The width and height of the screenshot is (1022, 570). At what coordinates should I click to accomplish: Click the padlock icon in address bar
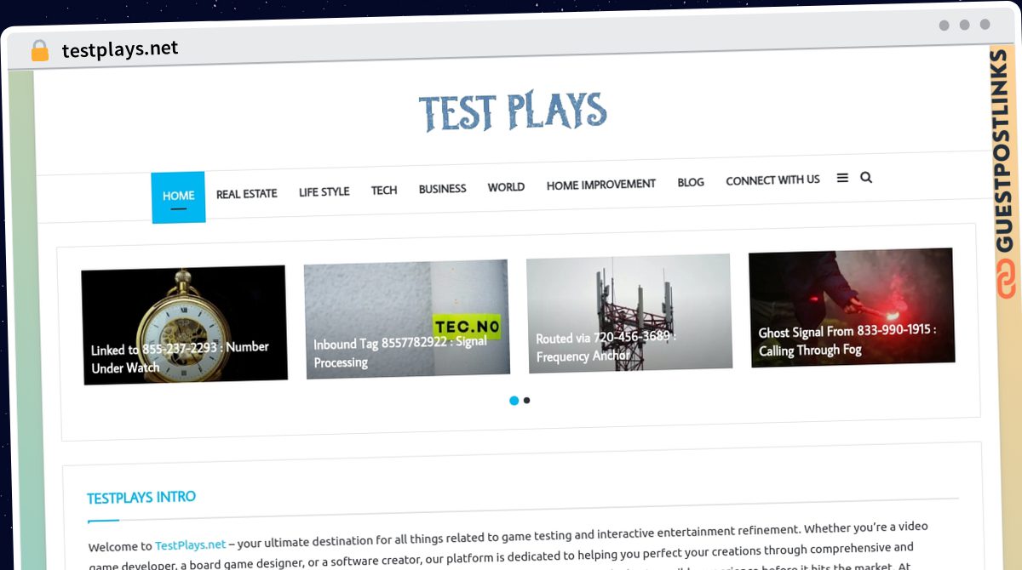coord(40,50)
